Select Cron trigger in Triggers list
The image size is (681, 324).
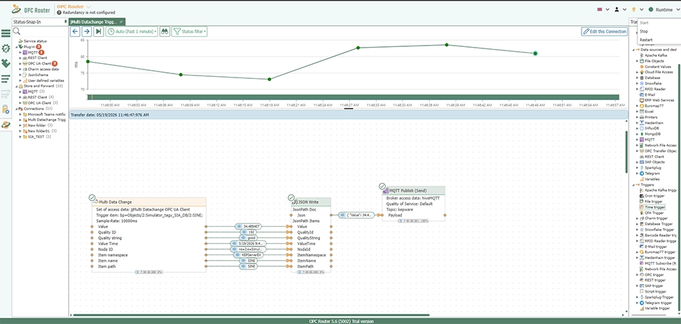point(654,196)
